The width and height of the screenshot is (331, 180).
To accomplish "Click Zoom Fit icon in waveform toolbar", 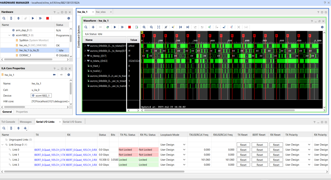I will [x=158, y=27].
